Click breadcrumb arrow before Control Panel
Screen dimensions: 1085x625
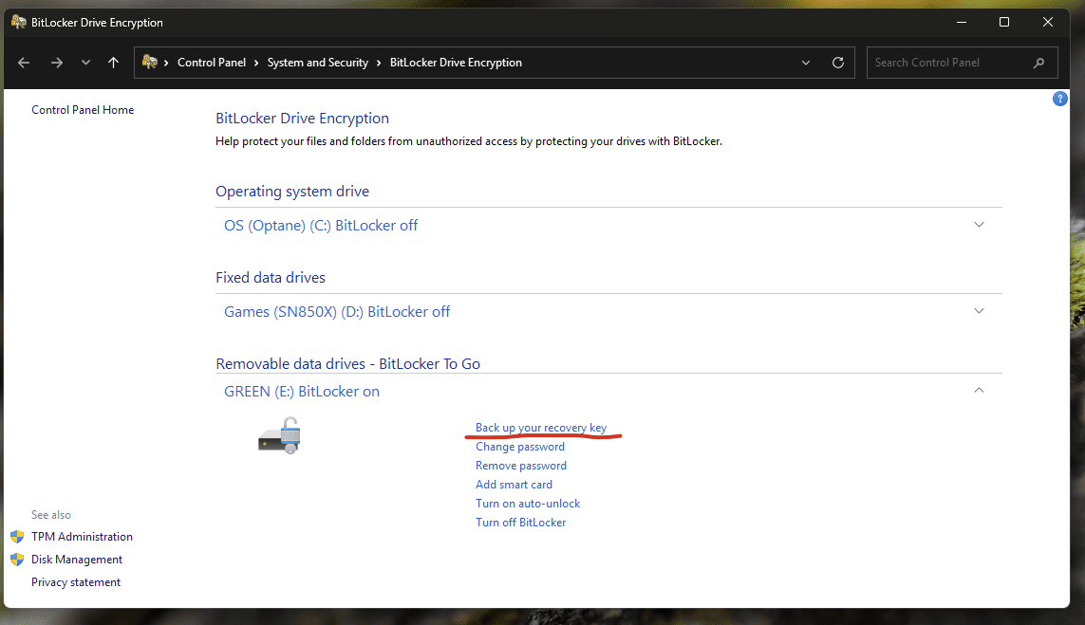point(166,63)
